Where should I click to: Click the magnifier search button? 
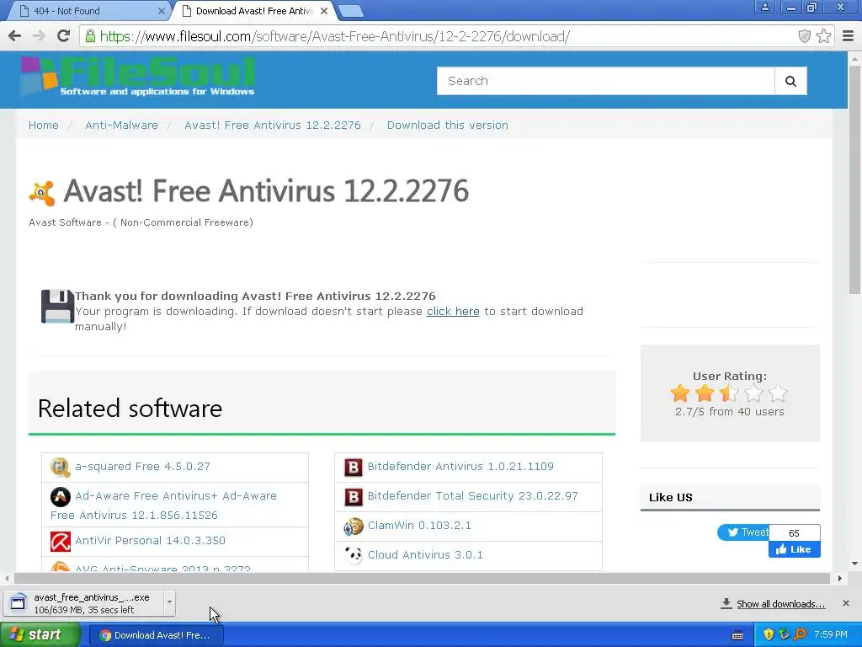(x=790, y=81)
